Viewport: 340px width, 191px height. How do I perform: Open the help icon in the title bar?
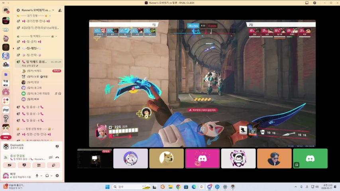pos(314,3)
